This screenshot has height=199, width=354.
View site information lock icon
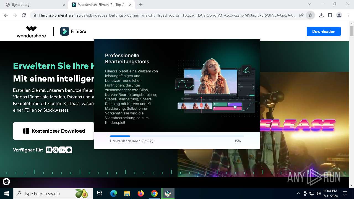click(35, 15)
